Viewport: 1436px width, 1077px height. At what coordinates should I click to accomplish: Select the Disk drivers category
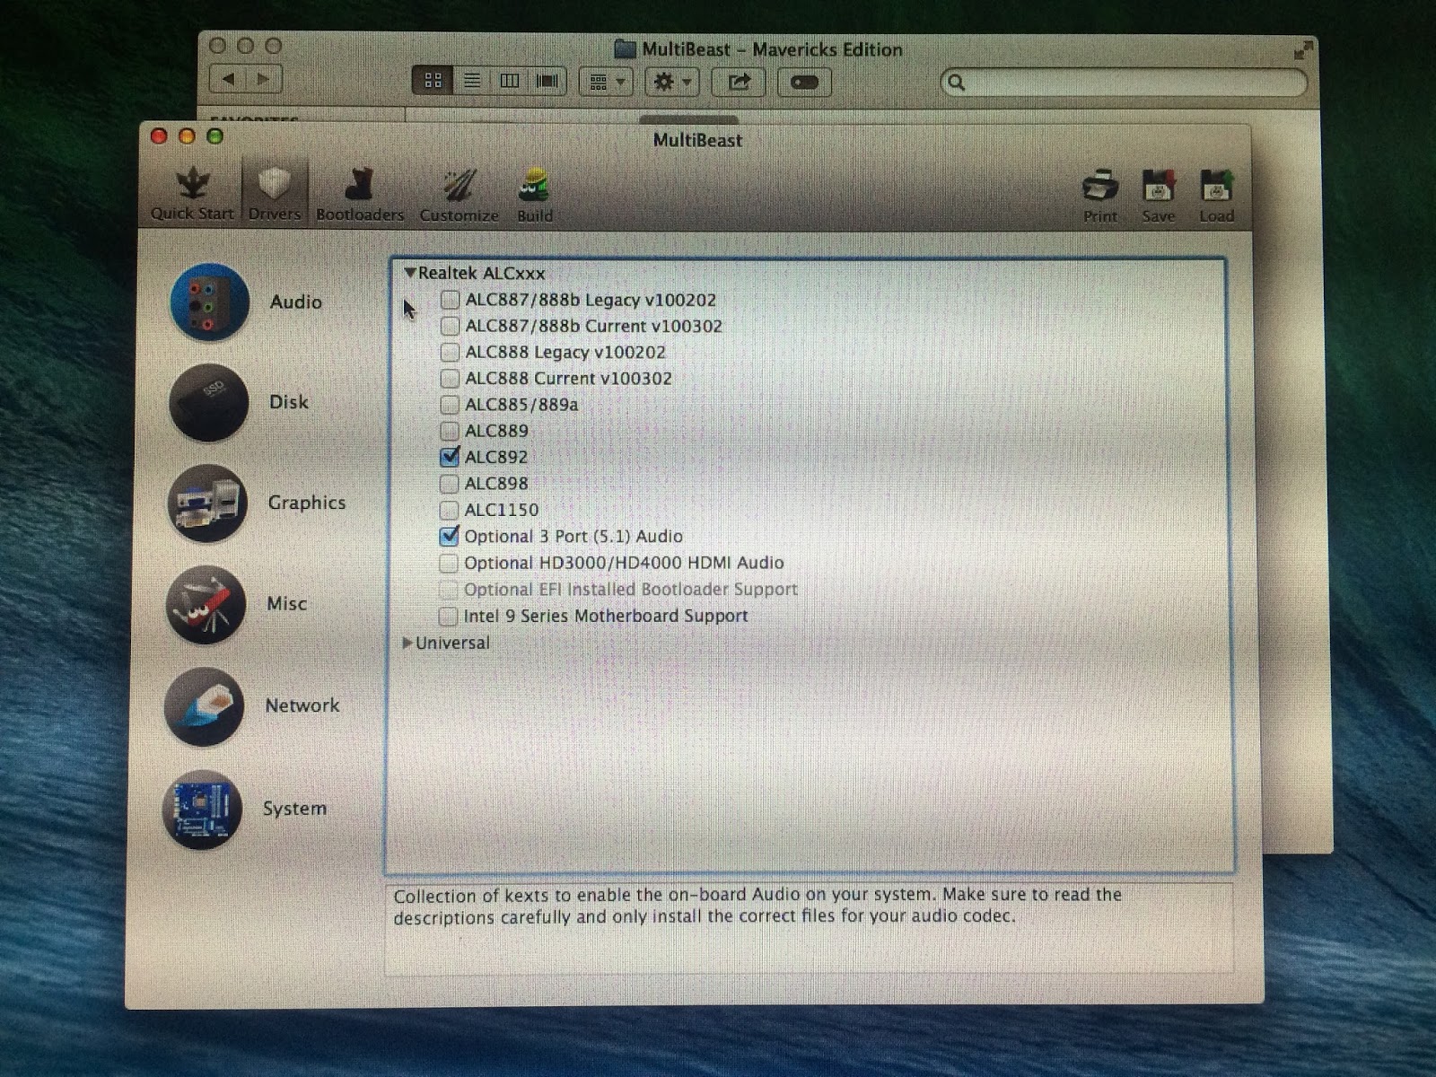pyautogui.click(x=207, y=403)
